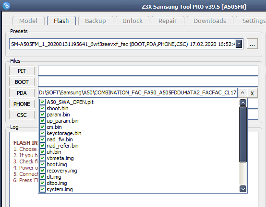Uncheck sboot.bin checkbox
This screenshot has height=207, width=266.
click(42, 108)
